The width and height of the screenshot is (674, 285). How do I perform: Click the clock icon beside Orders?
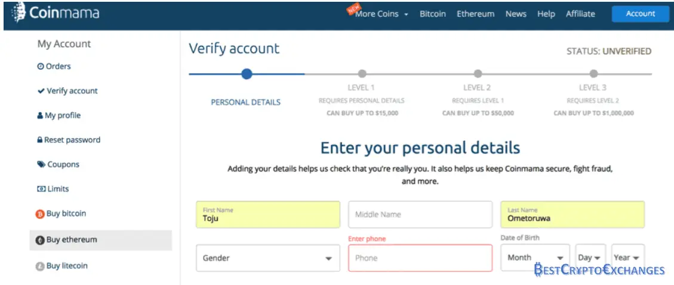pyautogui.click(x=41, y=67)
